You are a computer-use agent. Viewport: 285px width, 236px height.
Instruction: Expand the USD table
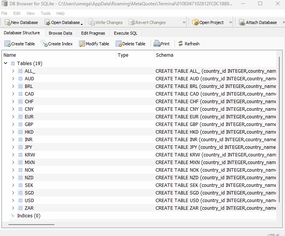tap(13, 201)
